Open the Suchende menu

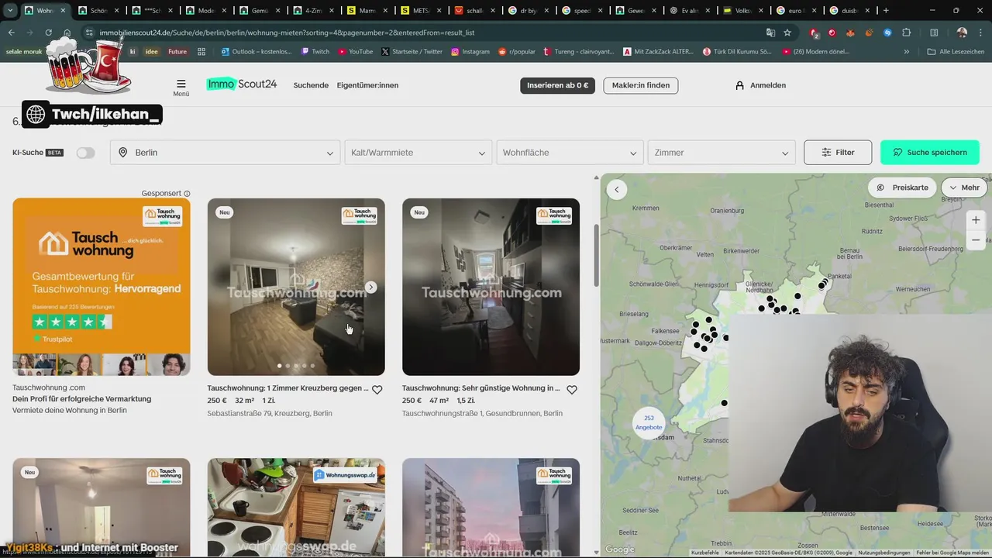coord(311,85)
